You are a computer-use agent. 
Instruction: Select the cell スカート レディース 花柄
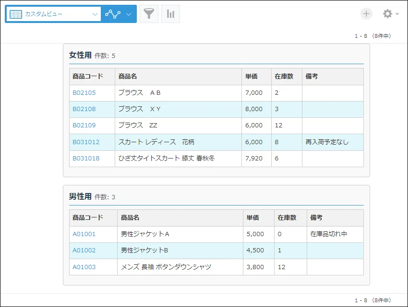[178, 142]
